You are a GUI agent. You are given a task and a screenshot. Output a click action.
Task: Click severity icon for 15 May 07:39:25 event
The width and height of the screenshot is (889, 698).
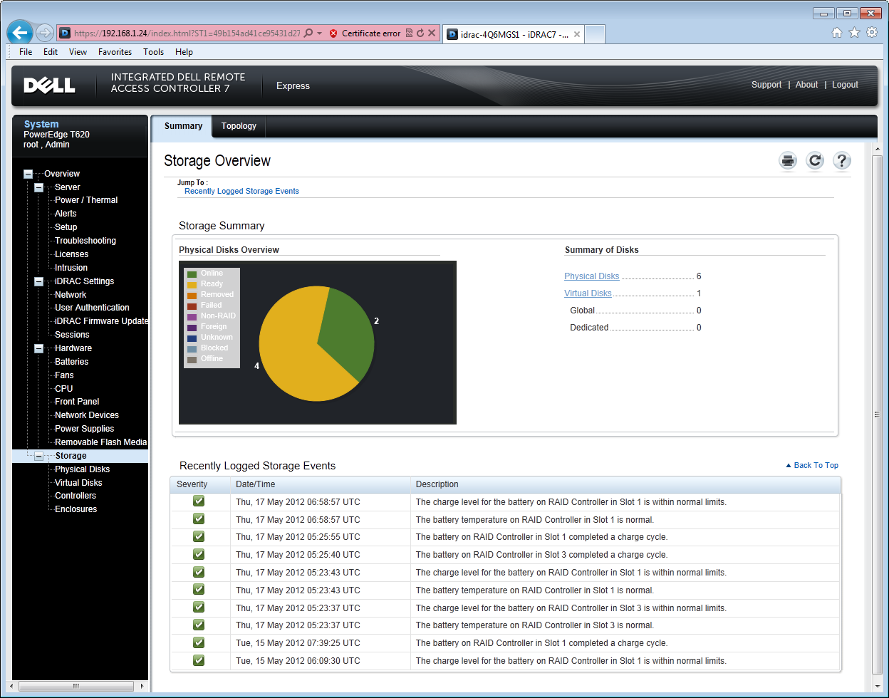(199, 642)
